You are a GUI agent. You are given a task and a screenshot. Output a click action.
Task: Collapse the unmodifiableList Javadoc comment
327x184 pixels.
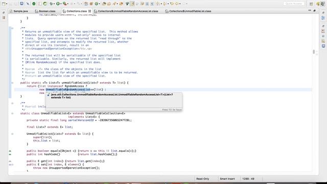pos(12,28)
